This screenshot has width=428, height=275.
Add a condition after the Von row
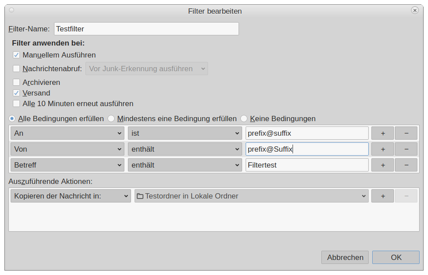pos(382,149)
